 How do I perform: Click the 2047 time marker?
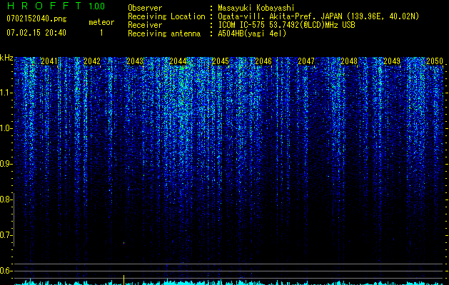point(306,61)
